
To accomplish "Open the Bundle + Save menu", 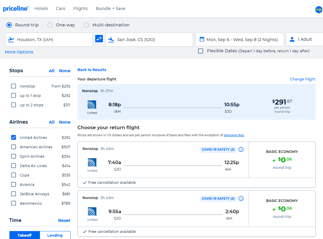I will [111, 9].
